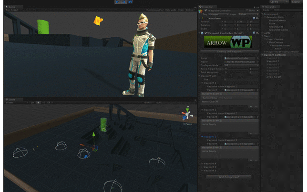Viewport: 307px width, 192px height.
Task: Click the Step frame button in top toolbar
Action: coord(130,2)
